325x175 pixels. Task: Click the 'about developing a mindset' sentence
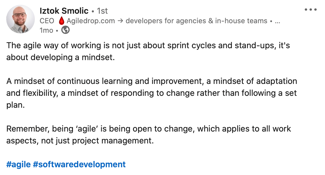[60, 57]
